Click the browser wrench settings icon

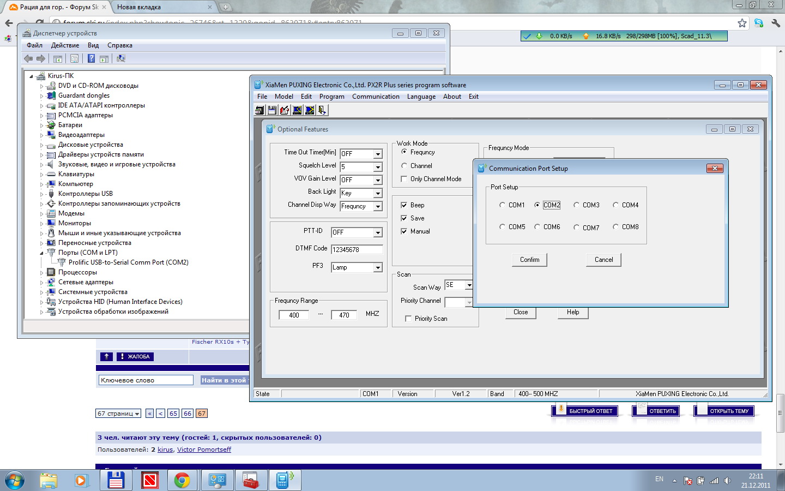tap(775, 23)
